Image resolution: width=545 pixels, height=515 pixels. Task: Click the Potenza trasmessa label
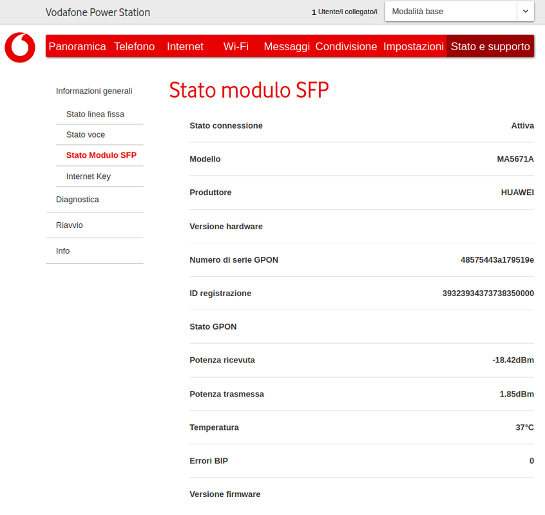227,394
